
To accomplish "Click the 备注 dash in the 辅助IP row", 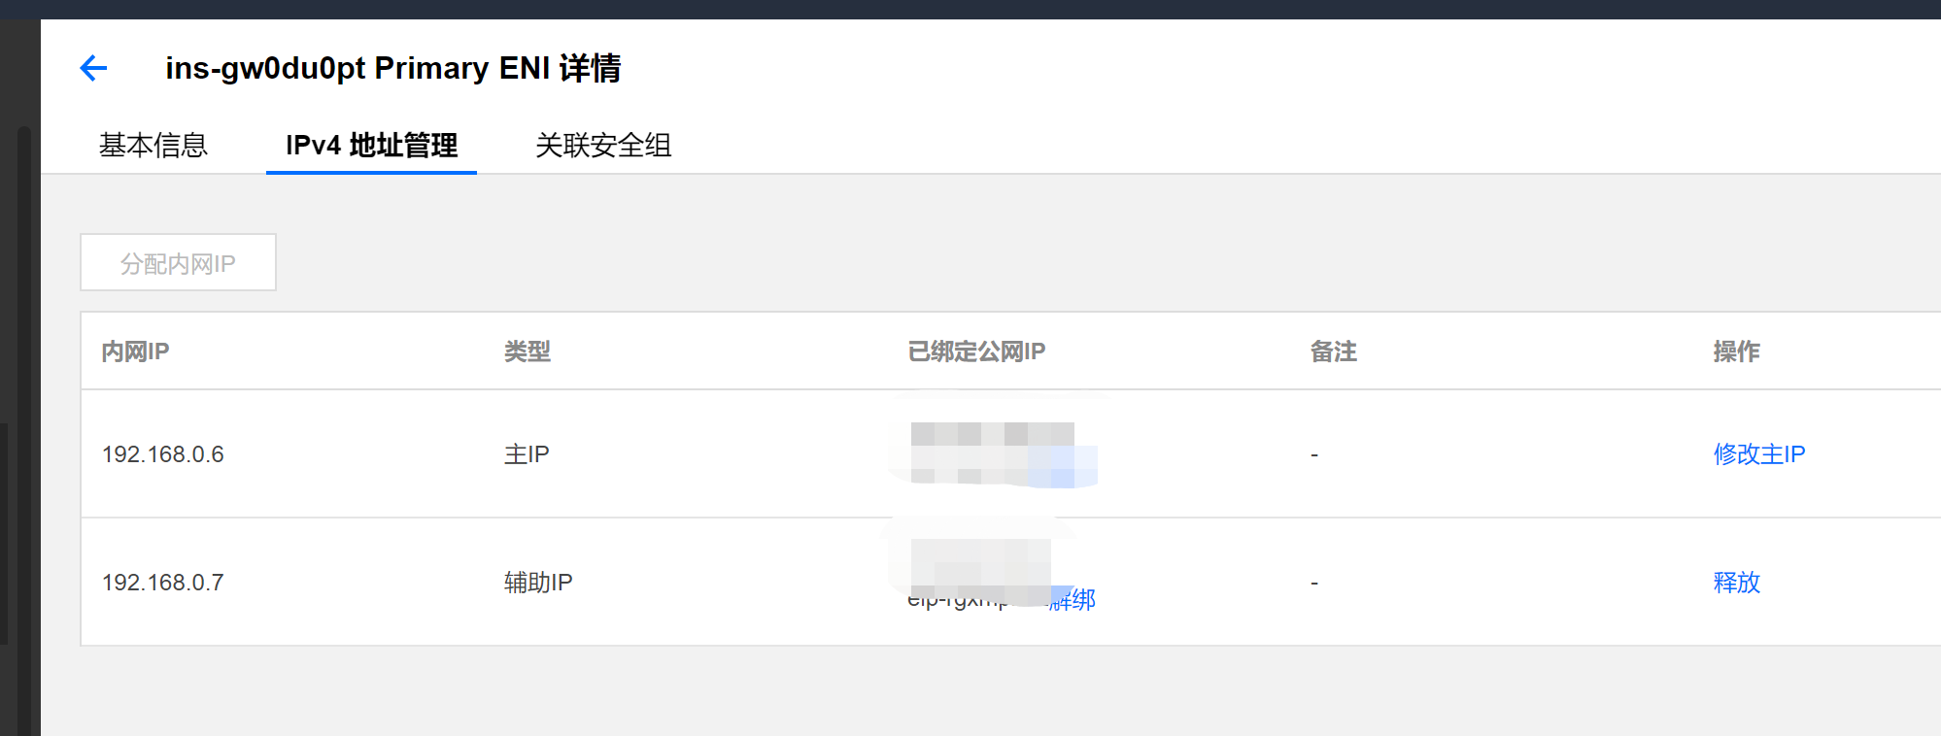I will tap(1314, 583).
